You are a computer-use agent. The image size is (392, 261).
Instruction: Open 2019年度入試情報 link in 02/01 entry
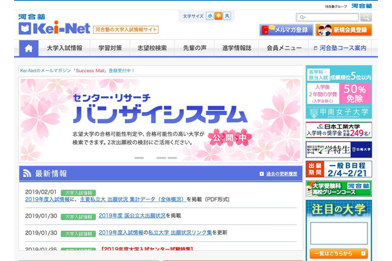point(47,200)
